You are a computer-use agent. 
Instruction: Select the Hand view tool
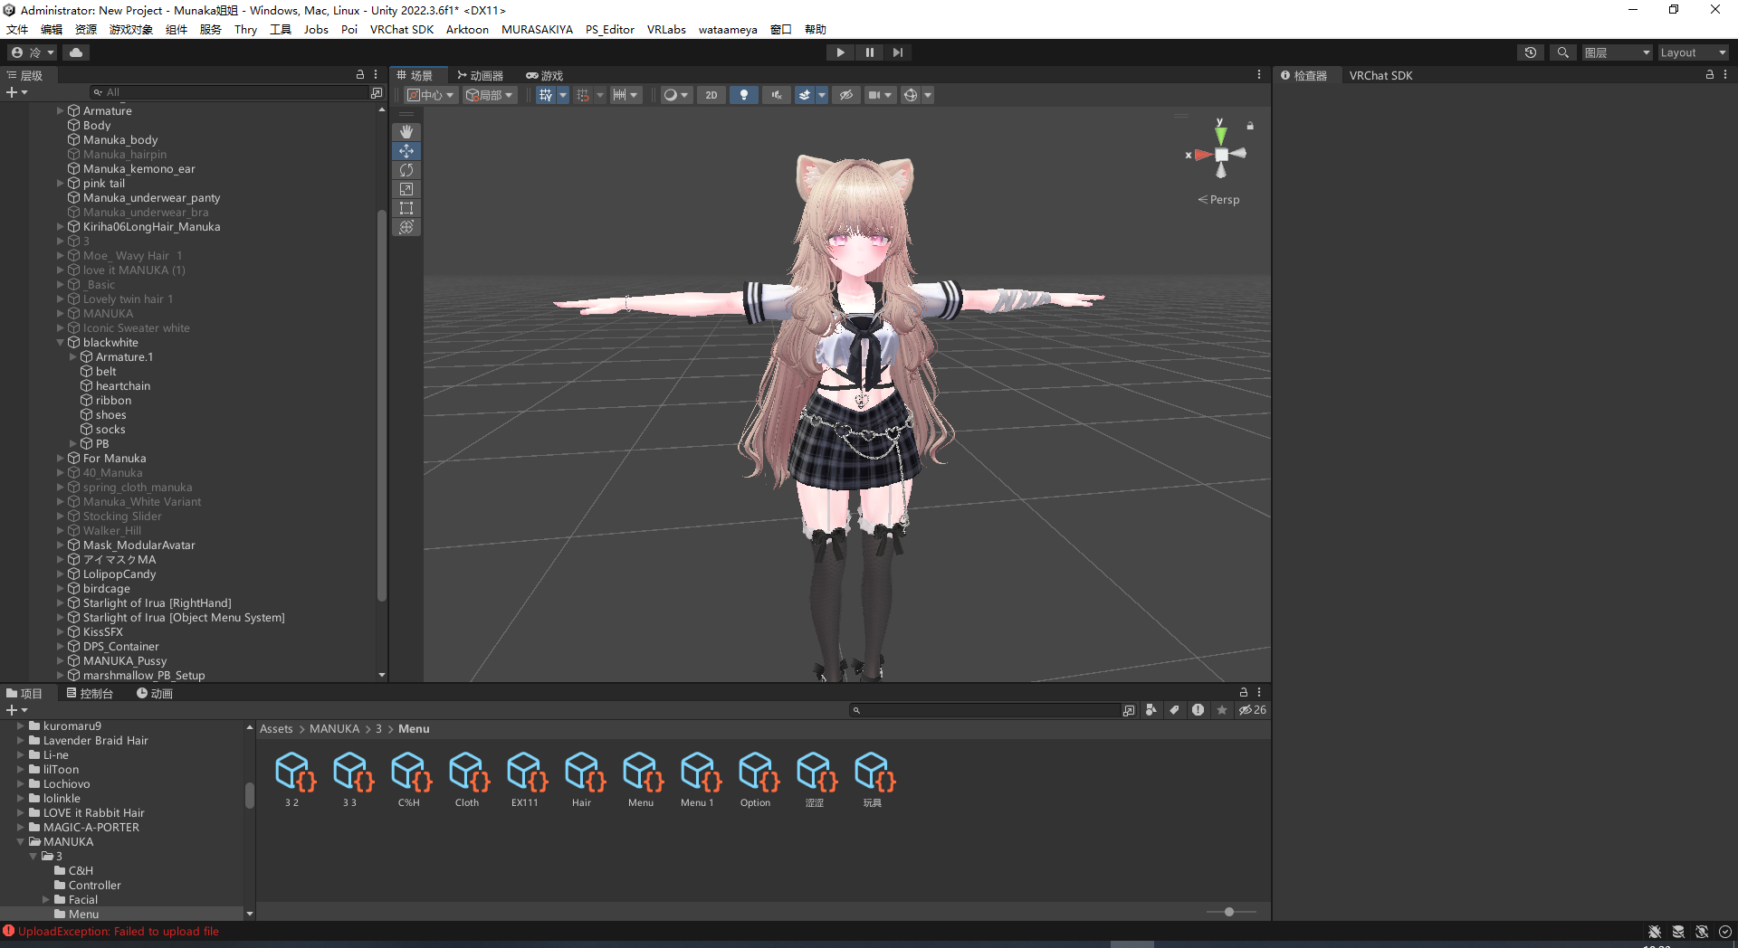[x=406, y=132]
